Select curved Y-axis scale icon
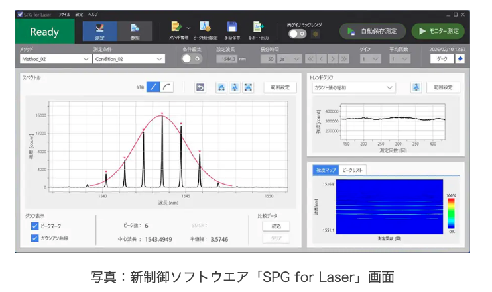This screenshot has height=292, width=492. [x=167, y=87]
